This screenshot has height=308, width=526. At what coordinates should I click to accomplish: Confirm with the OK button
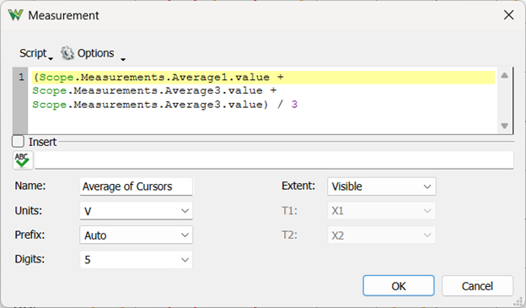399,286
